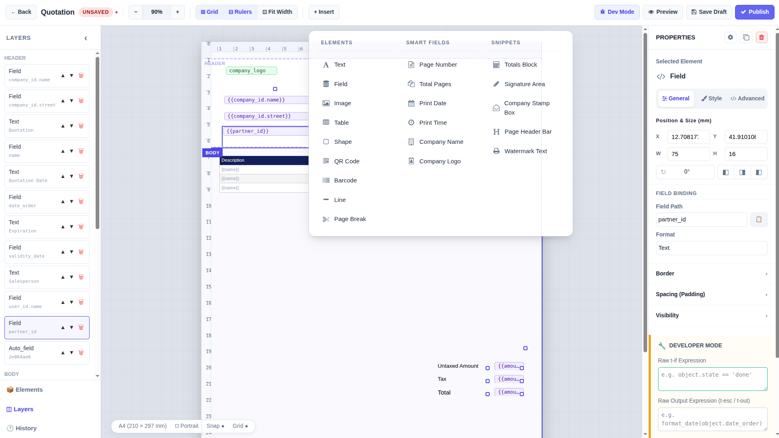Switch to the Style properties tab
779x438 pixels.
point(711,99)
